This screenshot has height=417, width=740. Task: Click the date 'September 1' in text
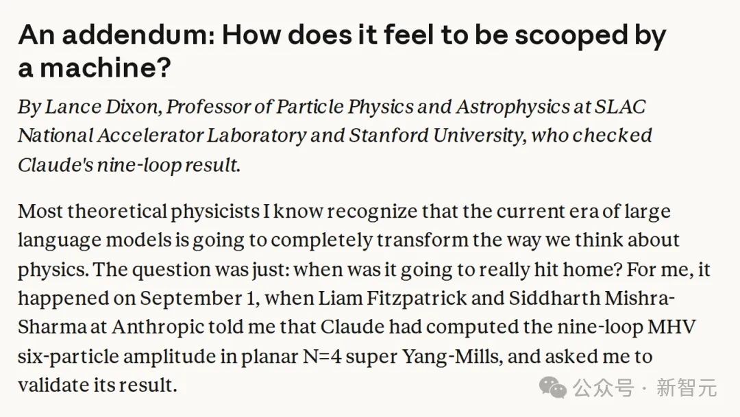pos(198,299)
